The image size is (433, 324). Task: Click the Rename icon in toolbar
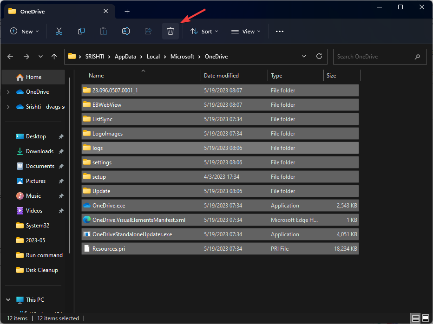126,31
